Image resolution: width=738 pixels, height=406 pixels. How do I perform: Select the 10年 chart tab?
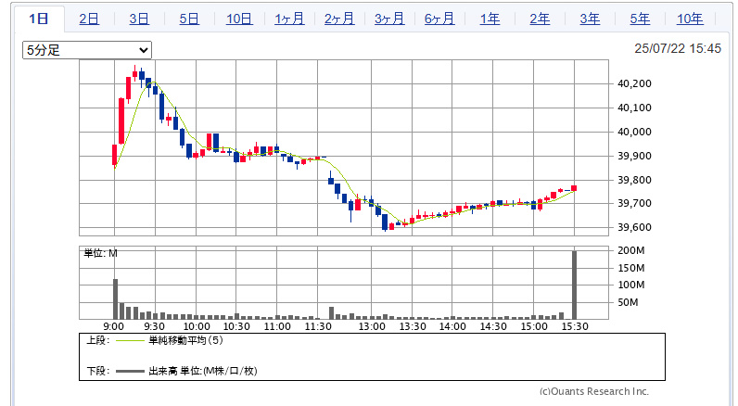click(x=690, y=19)
